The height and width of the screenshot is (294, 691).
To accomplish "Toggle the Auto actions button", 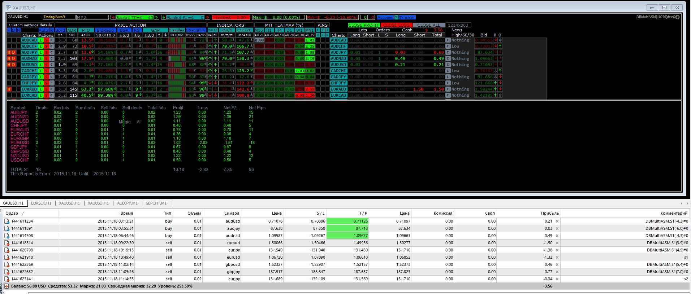I will pyautogui.click(x=44, y=30).
